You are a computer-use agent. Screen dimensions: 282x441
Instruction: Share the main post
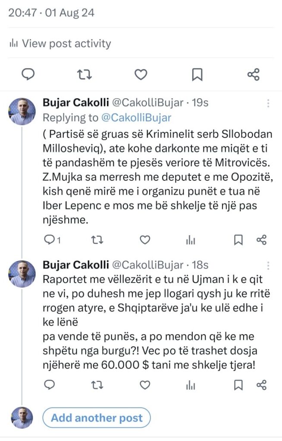253,75
